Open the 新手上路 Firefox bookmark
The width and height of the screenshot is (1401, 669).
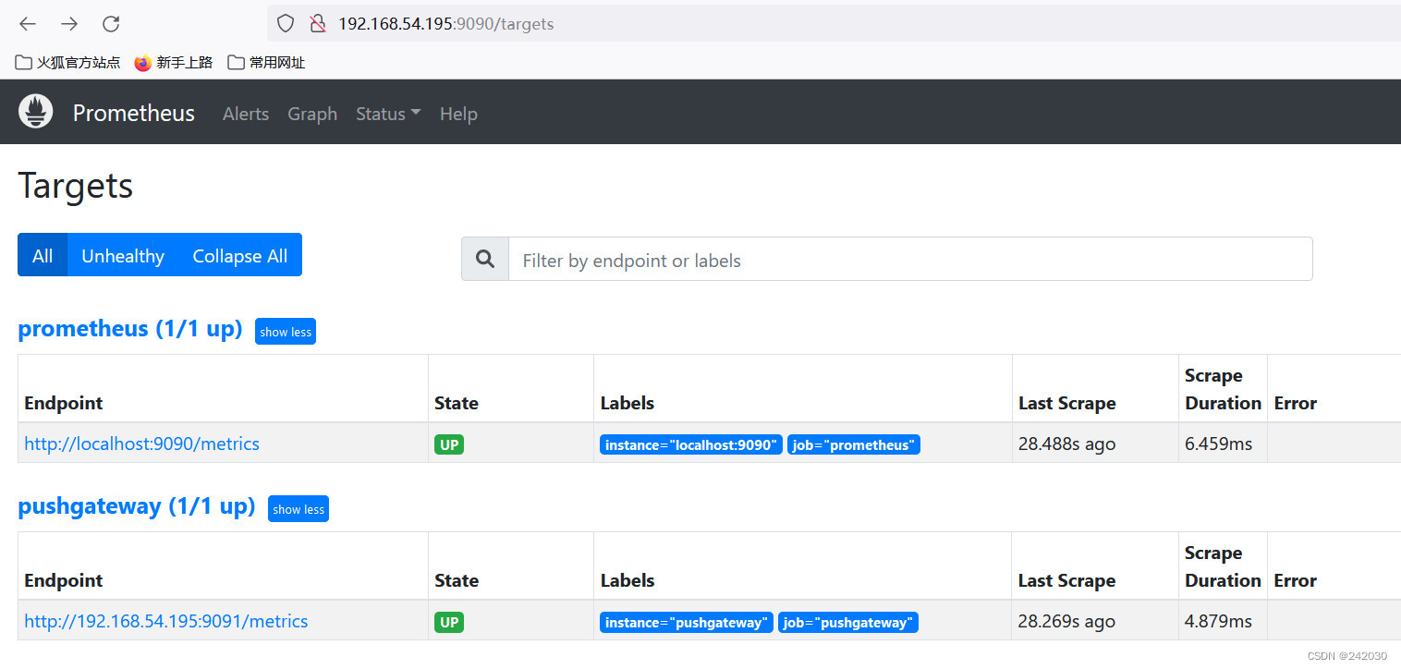174,62
